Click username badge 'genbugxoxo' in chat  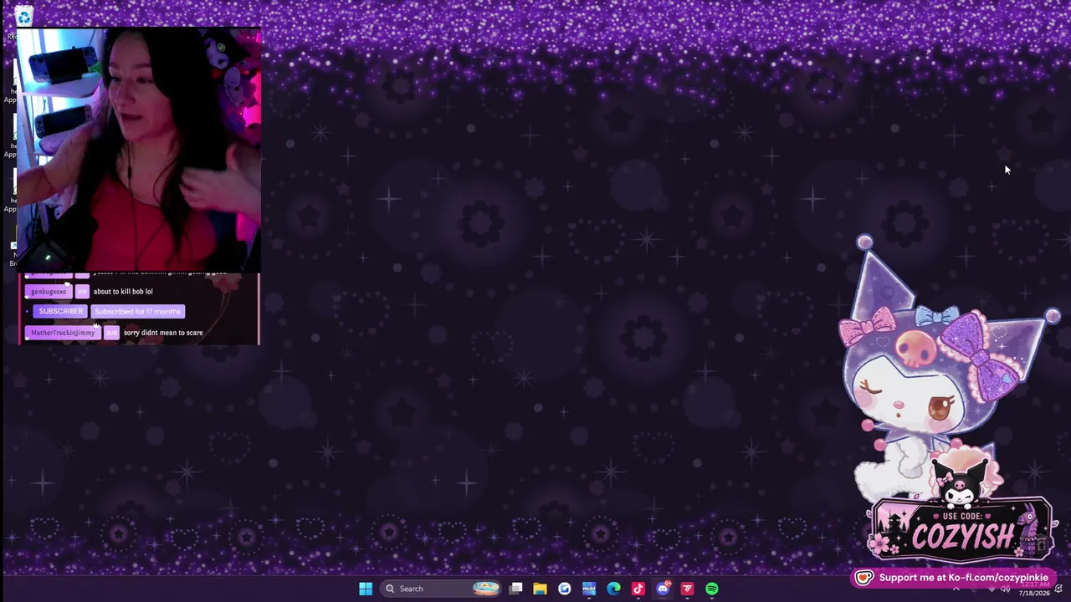49,291
